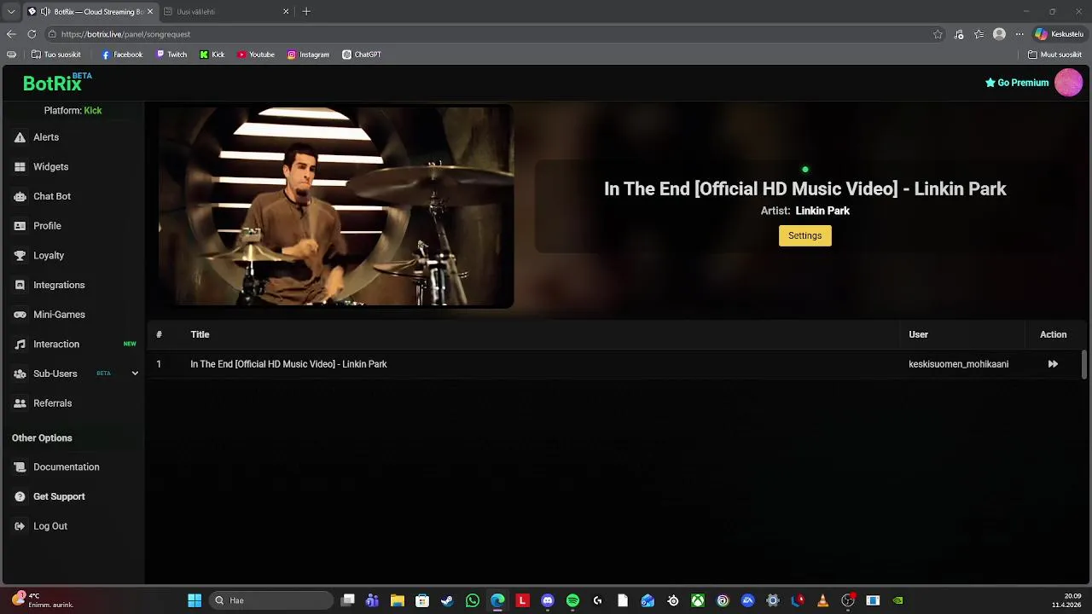Screen dimensions: 1092x614
Task: Click the User column header
Action: click(x=918, y=334)
